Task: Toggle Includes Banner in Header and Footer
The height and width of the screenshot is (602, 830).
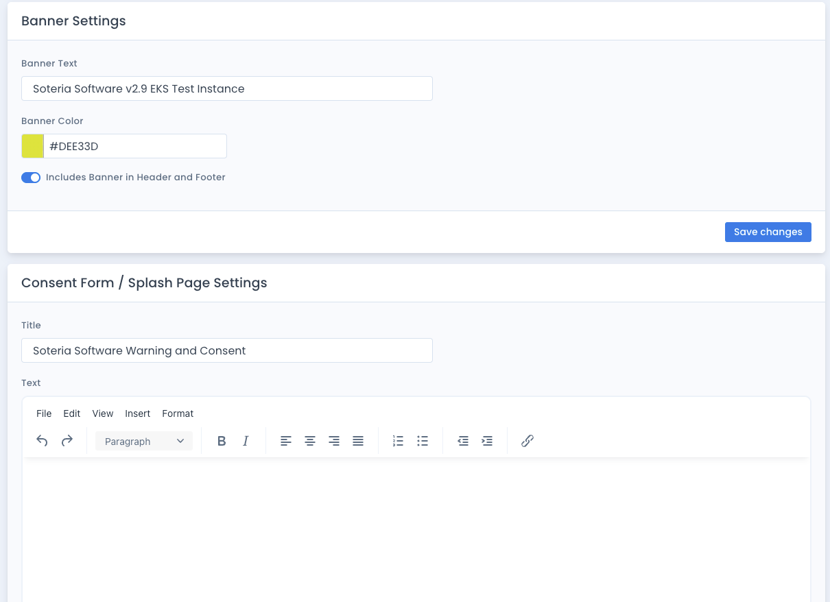Action: coord(31,178)
